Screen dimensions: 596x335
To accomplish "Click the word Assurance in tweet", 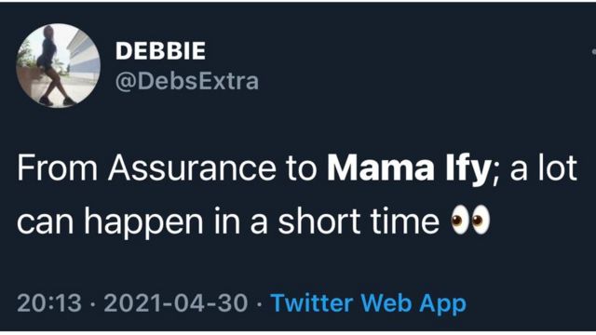I will coord(192,167).
